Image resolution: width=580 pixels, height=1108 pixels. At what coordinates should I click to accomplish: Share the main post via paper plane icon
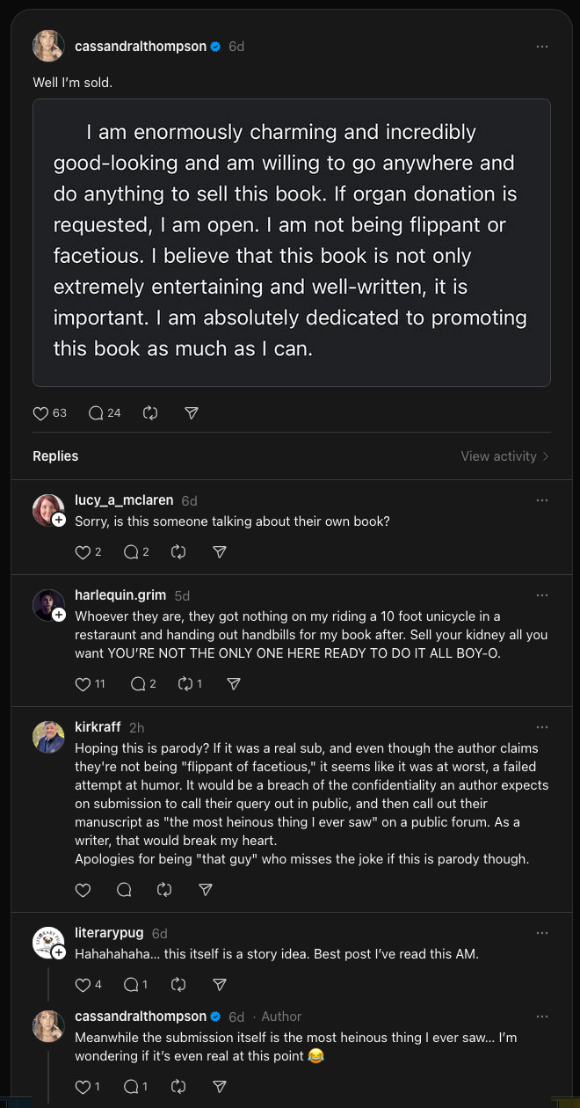pos(192,412)
